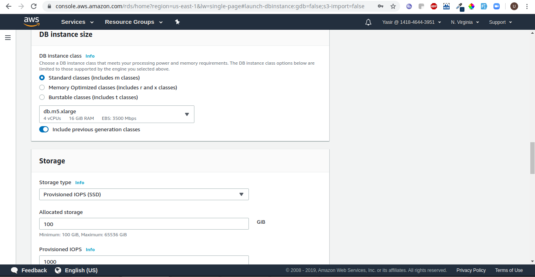Click the Allocated storage input field
Viewport: 535px width, 277px height.
pos(144,224)
